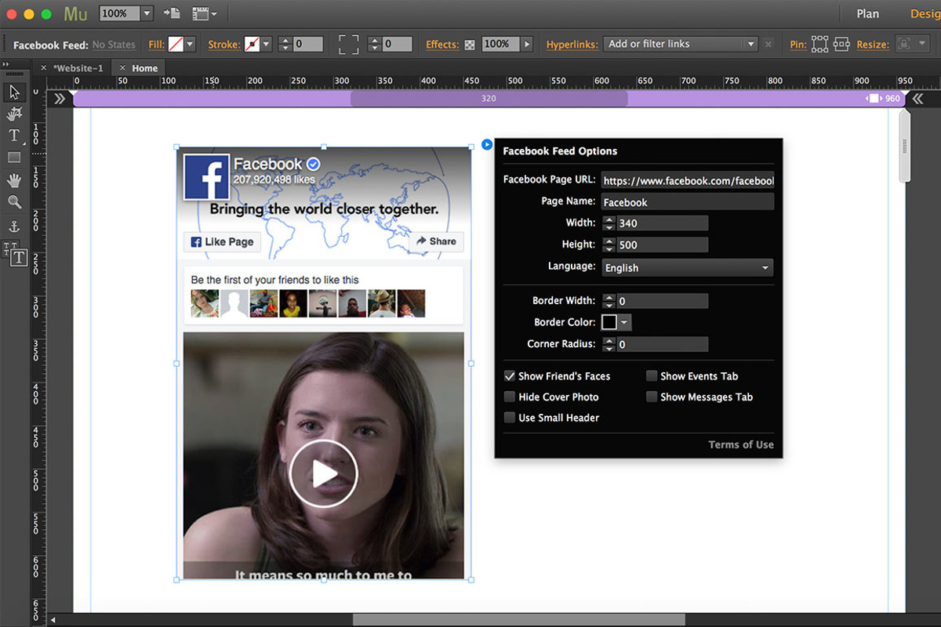Viewport: 941px width, 627px height.
Task: Click the Facebook Page URL field
Action: click(x=688, y=180)
